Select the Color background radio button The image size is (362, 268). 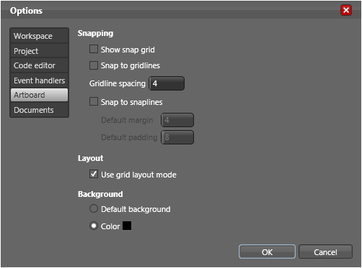click(94, 226)
